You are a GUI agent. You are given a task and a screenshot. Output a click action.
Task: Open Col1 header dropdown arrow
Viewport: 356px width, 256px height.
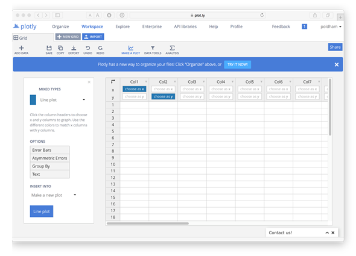click(x=146, y=82)
